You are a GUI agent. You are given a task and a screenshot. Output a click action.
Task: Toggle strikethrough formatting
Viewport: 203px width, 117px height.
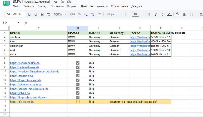163,14
